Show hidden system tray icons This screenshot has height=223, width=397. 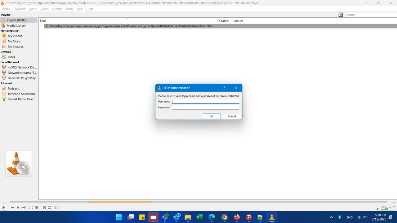pos(331,217)
